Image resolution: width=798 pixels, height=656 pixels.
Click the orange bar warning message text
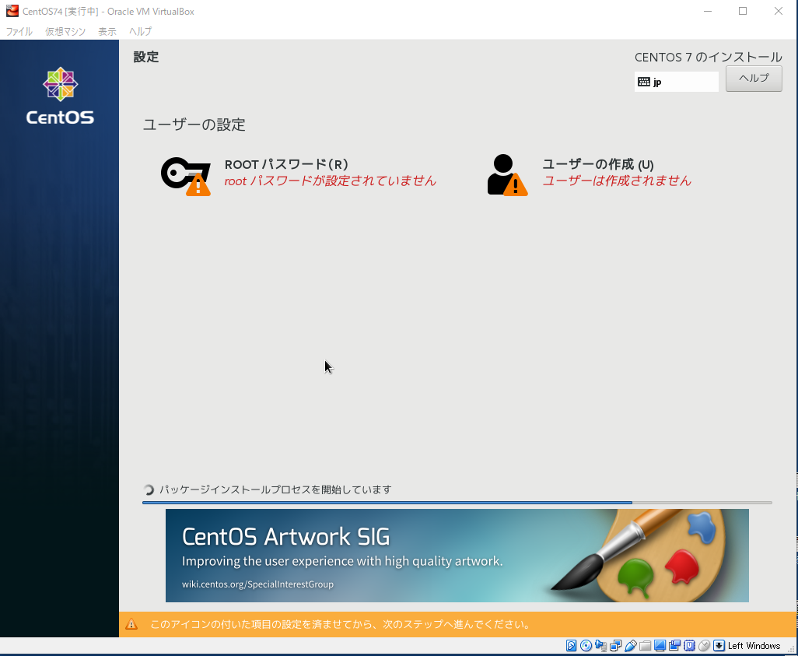point(341,624)
